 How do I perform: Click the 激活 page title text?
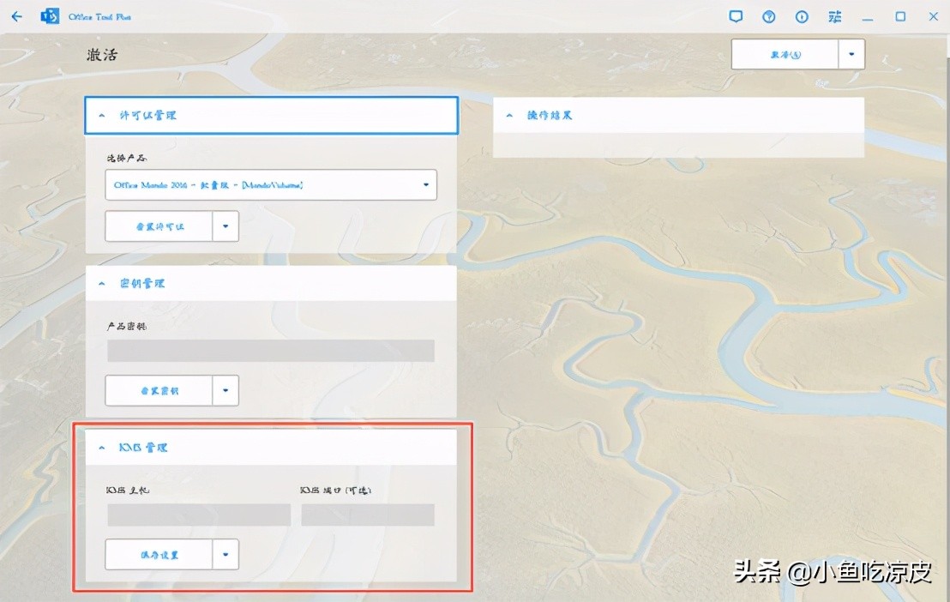coord(102,55)
